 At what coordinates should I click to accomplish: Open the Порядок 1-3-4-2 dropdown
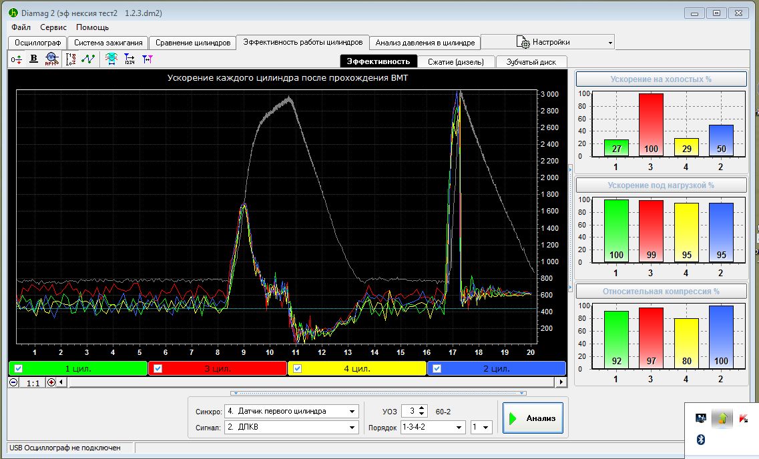(x=459, y=428)
